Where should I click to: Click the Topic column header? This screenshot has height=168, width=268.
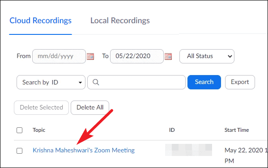coord(39,130)
